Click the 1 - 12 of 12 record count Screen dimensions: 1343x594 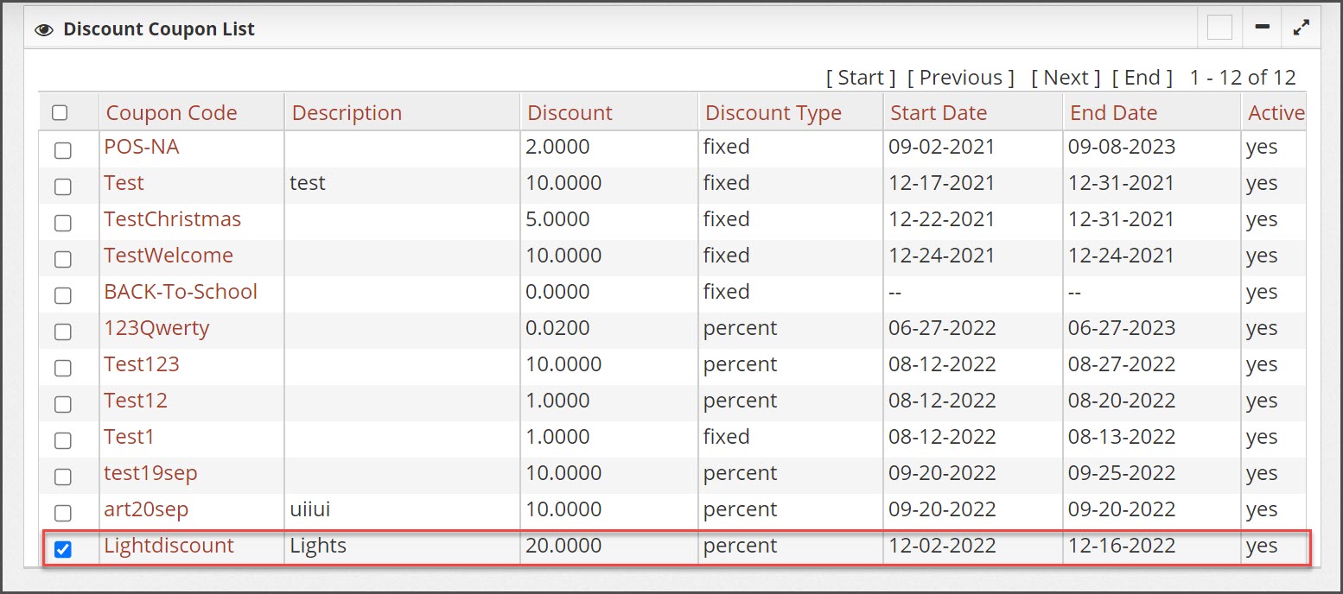click(1243, 78)
